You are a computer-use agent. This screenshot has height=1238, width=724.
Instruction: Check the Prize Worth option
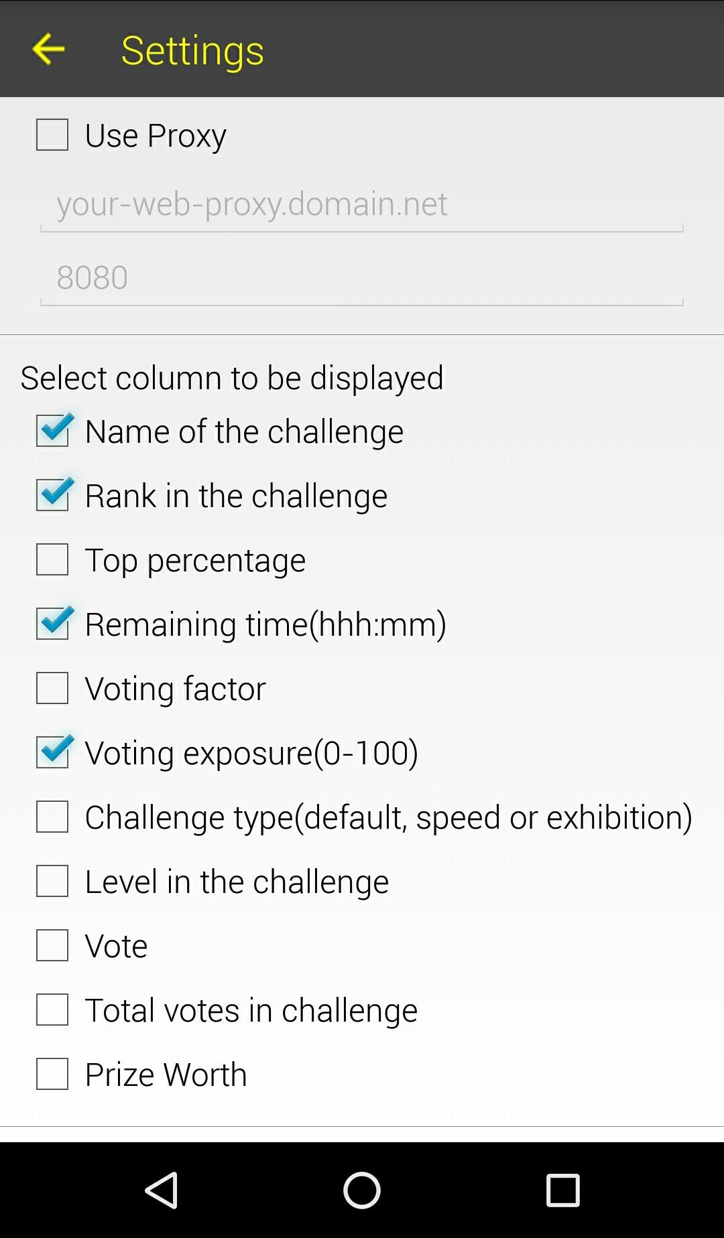coord(52,1074)
